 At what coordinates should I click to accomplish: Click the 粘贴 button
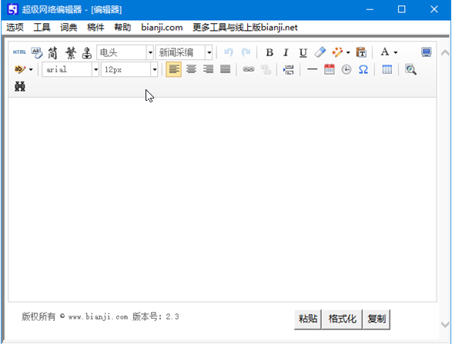click(x=308, y=319)
